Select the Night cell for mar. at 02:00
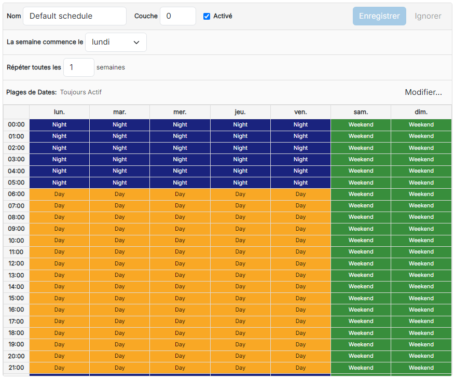 (x=119, y=148)
